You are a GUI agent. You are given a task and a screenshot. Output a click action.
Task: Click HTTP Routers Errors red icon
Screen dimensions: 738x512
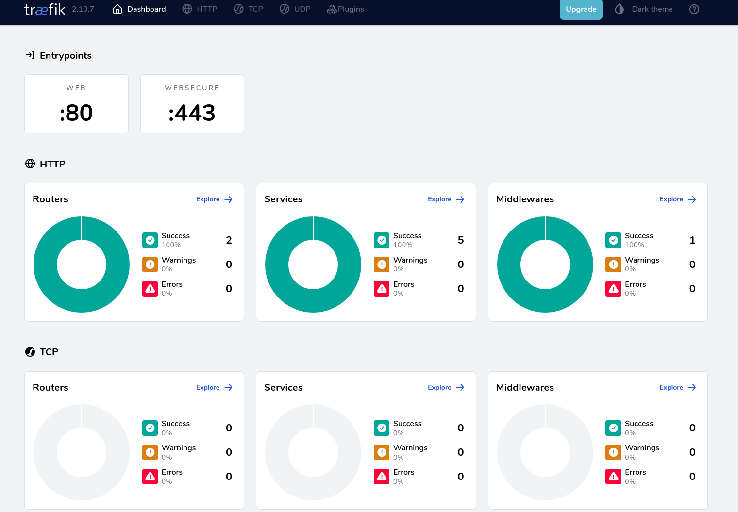click(x=150, y=289)
